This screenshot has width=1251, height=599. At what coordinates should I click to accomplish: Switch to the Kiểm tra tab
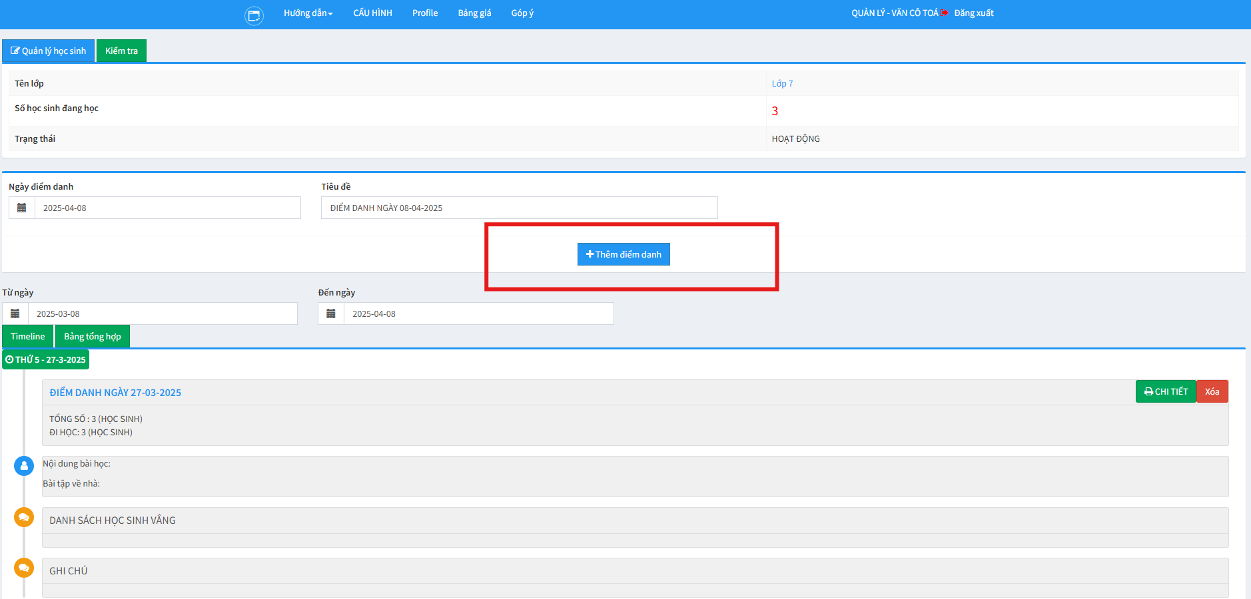(121, 51)
